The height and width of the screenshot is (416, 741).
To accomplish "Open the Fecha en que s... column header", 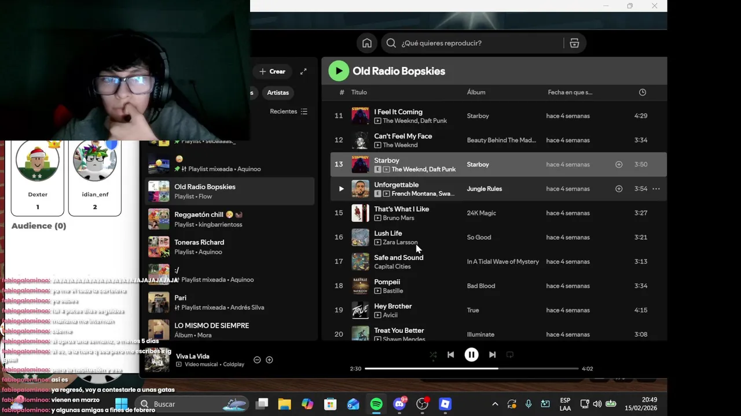I will coord(570,92).
